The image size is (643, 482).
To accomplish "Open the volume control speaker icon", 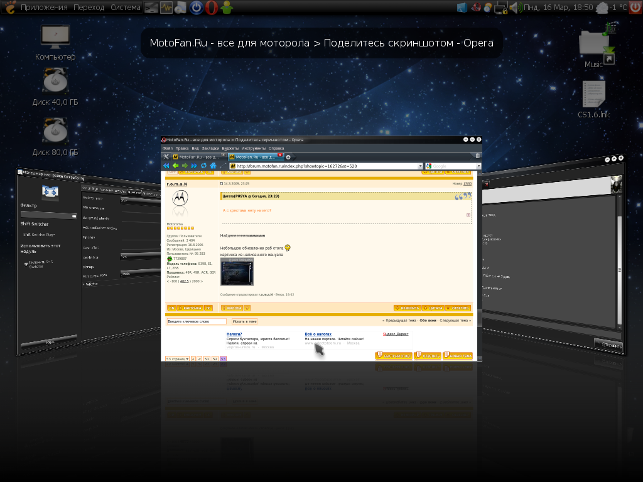I will click(516, 8).
